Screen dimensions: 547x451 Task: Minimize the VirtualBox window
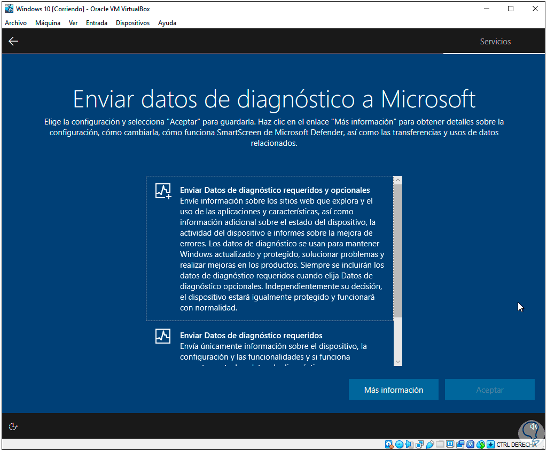click(487, 9)
